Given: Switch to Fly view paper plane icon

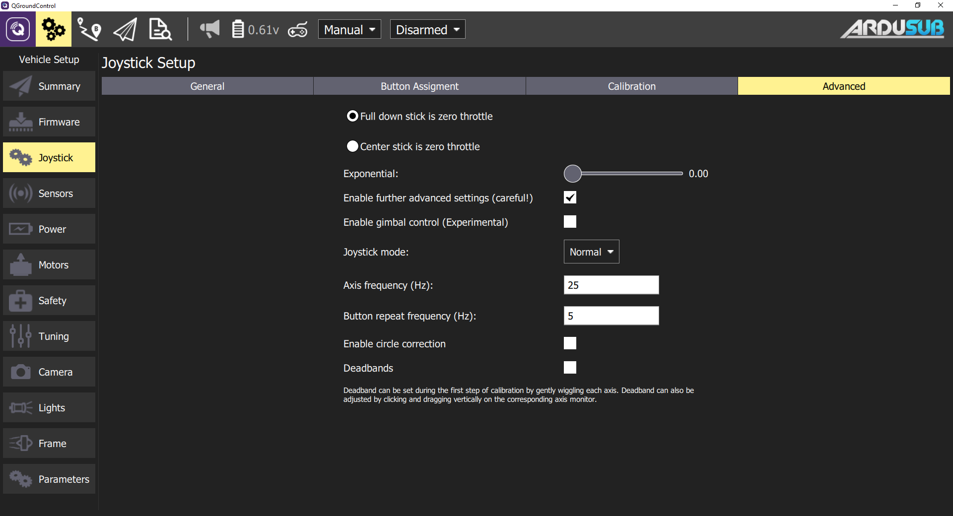Looking at the screenshot, I should tap(125, 30).
